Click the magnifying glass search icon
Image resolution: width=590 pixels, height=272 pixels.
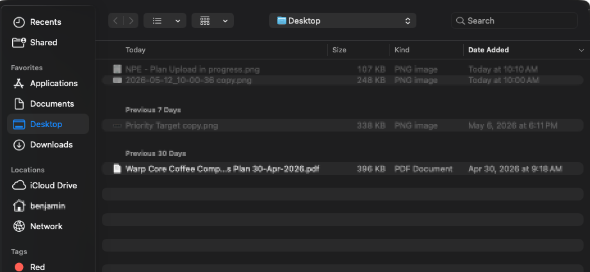(x=460, y=20)
